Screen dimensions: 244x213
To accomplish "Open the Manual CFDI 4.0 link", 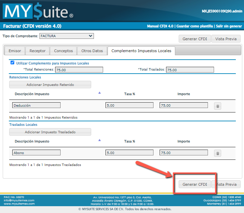I will coord(160,26).
